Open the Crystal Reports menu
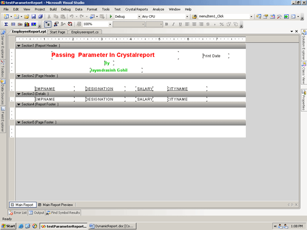Screen dimensions: 307x230 tap(137, 9)
